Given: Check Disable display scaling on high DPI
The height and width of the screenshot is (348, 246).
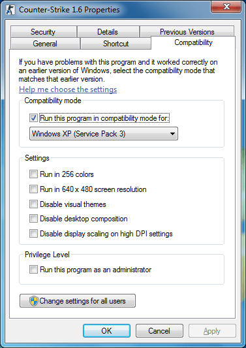Looking at the screenshot, I should coord(33,234).
